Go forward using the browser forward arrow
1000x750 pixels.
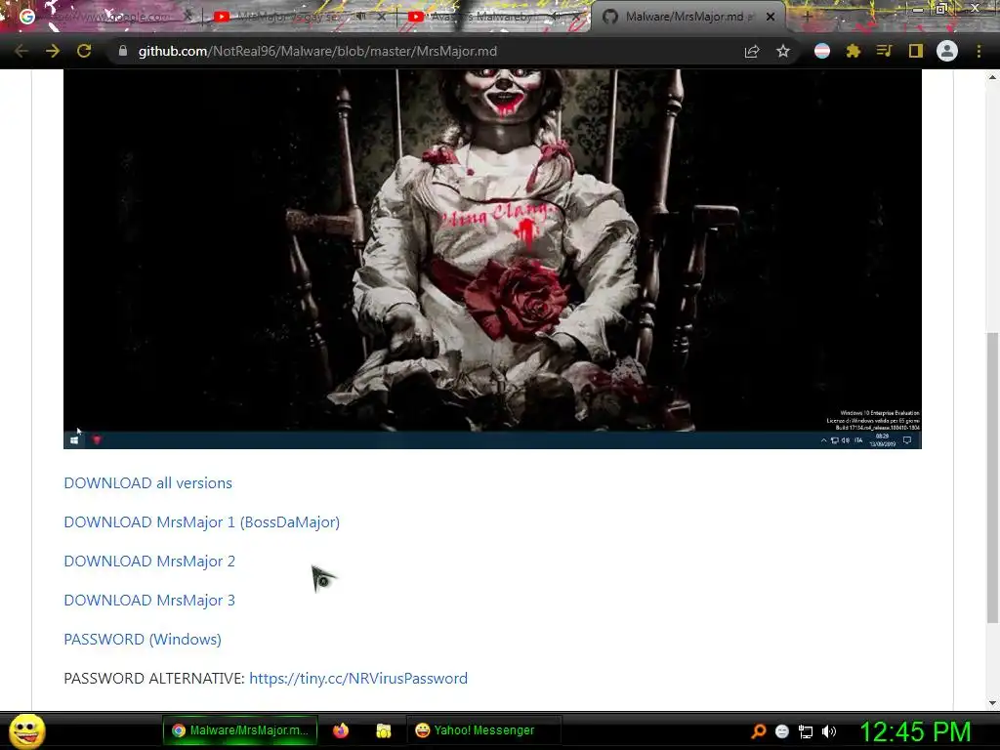tap(53, 51)
